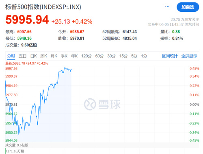This screenshot has height=154, width=203.
Task: Click the 加自选 add-to-watchlist button
Action: [188, 7]
